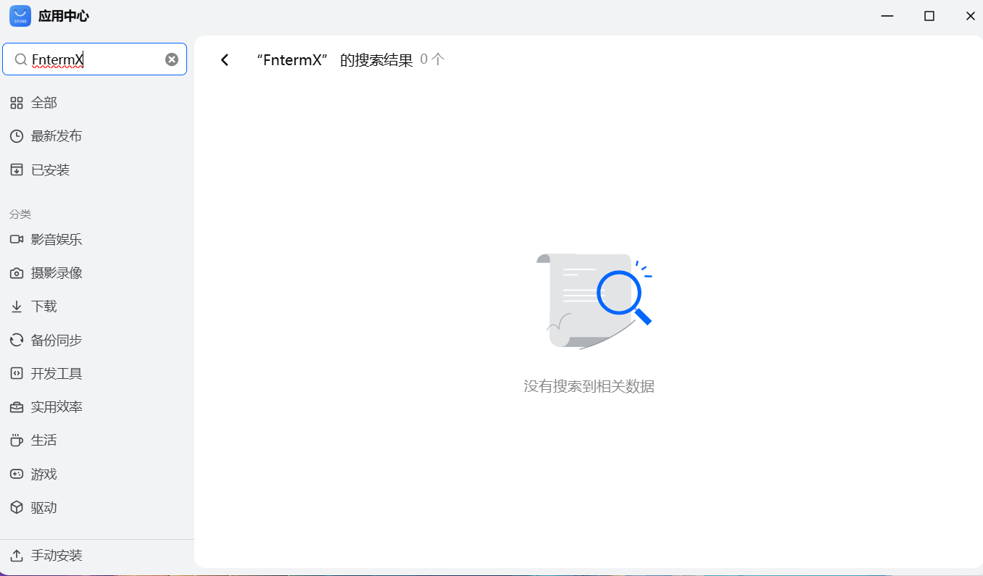983x576 pixels.
Task: Click the search result count 0 个
Action: (x=432, y=60)
